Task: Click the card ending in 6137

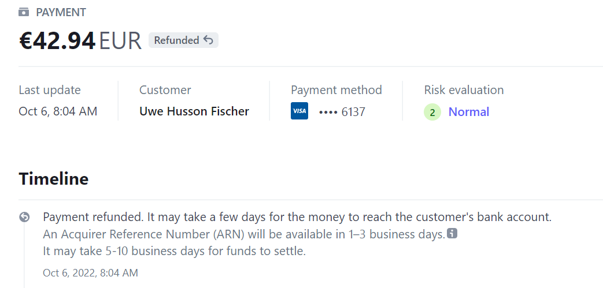Action: pyautogui.click(x=342, y=112)
